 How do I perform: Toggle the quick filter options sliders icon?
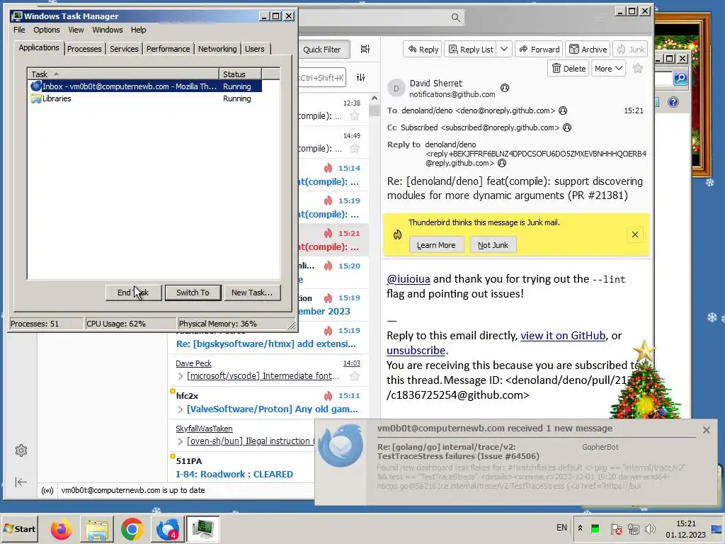(360, 78)
